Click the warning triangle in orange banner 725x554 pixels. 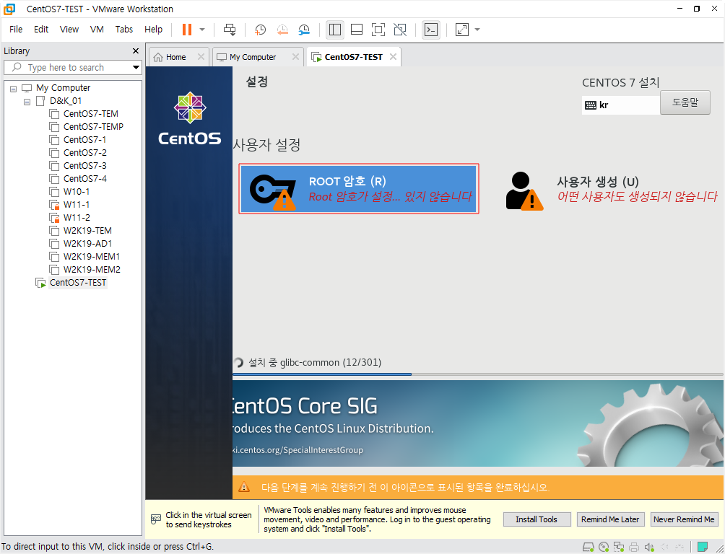[x=243, y=487]
